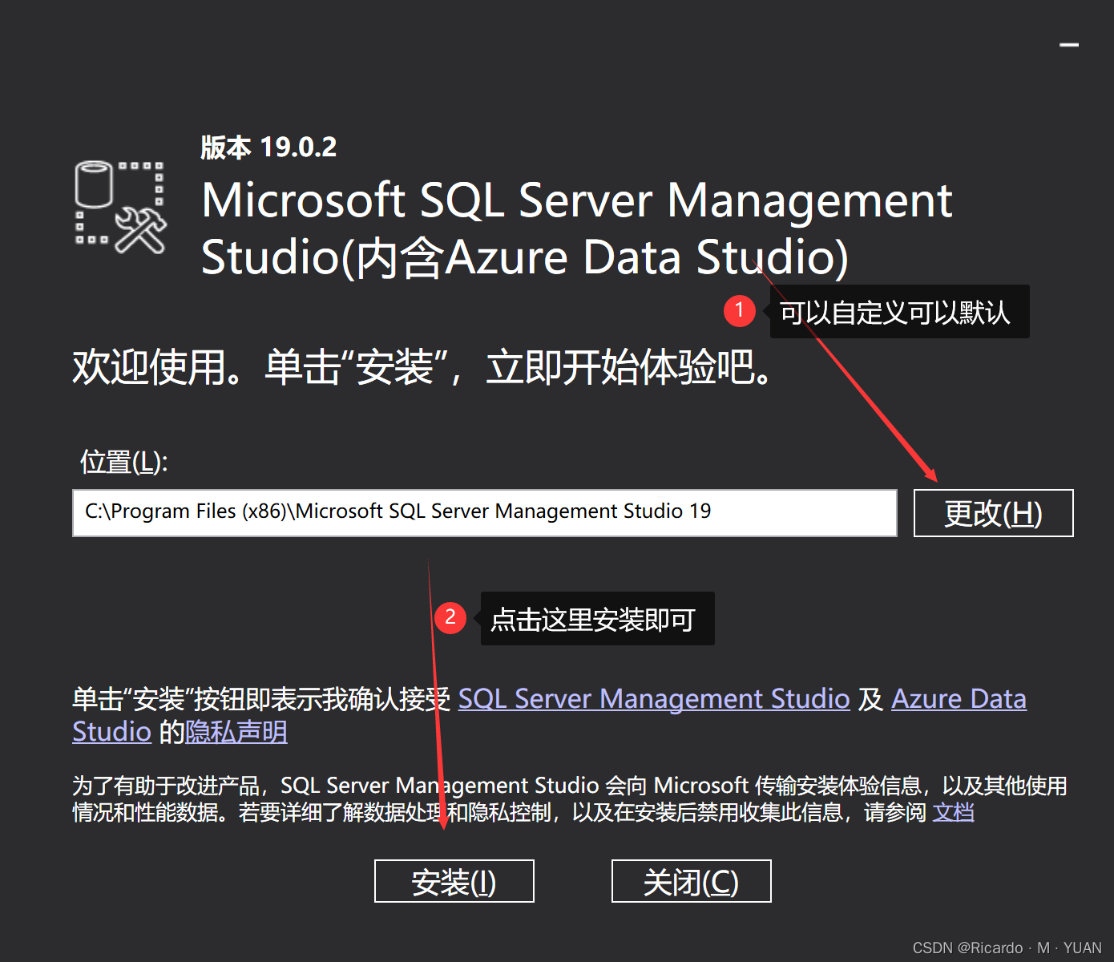
Task: Click the annotation bubble reading 点击这里安装即可
Action: click(596, 618)
